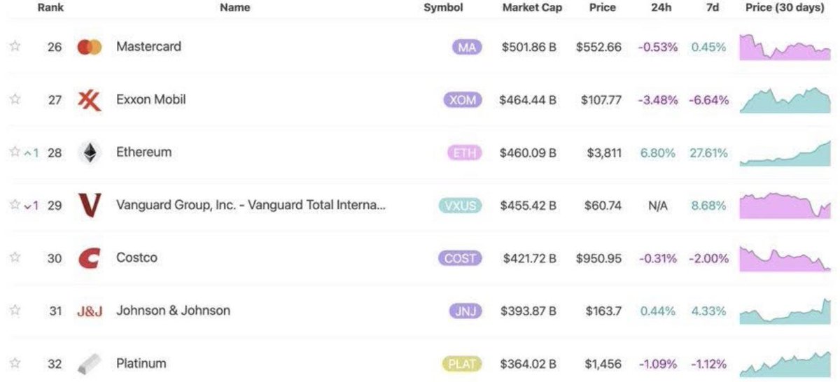The height and width of the screenshot is (382, 840).
Task: Click Exxon Mobil market cap $464.44 B
Action: coord(528,100)
